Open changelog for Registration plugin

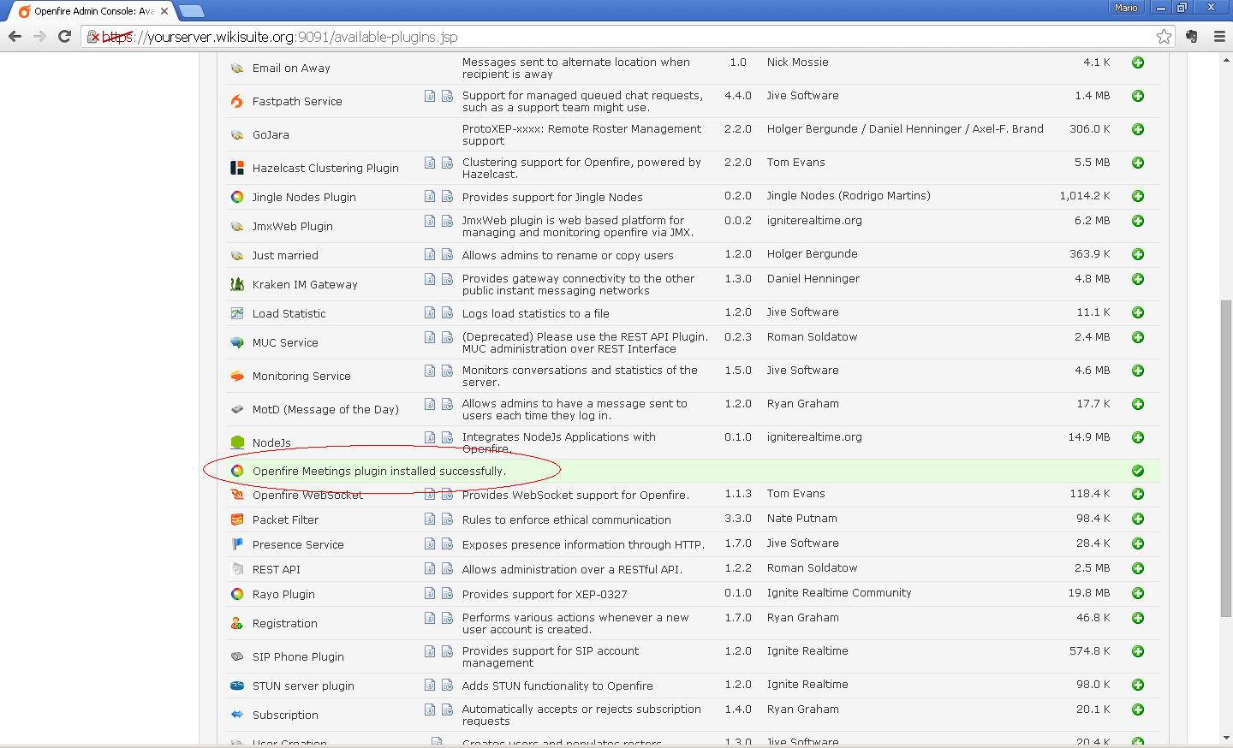coord(447,618)
